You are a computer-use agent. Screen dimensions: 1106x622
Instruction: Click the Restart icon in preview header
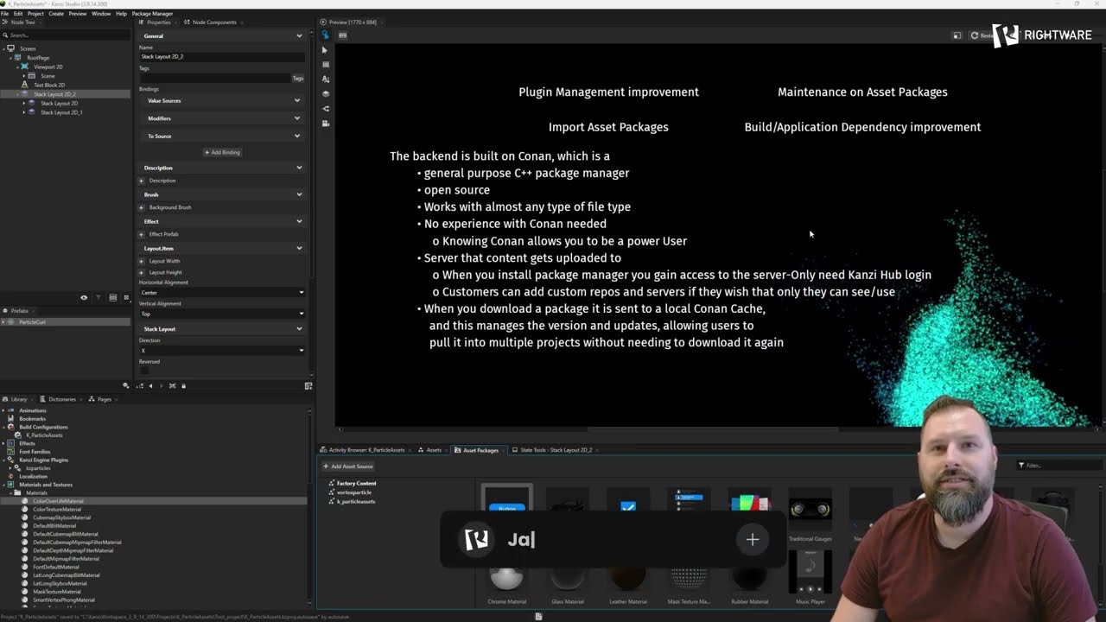click(x=975, y=35)
